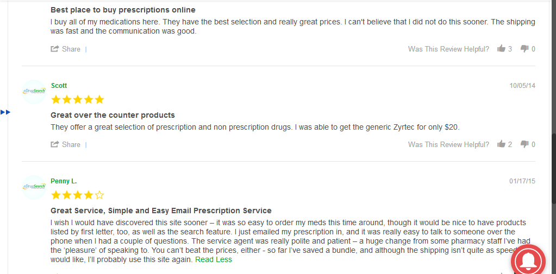Click Penny L.'s eDrugSearch avatar
The image size is (556, 274).
point(34,187)
